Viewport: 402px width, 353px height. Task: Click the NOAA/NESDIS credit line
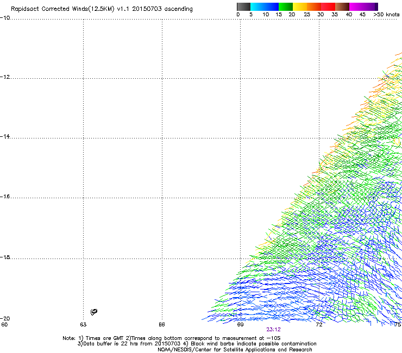coord(235,350)
